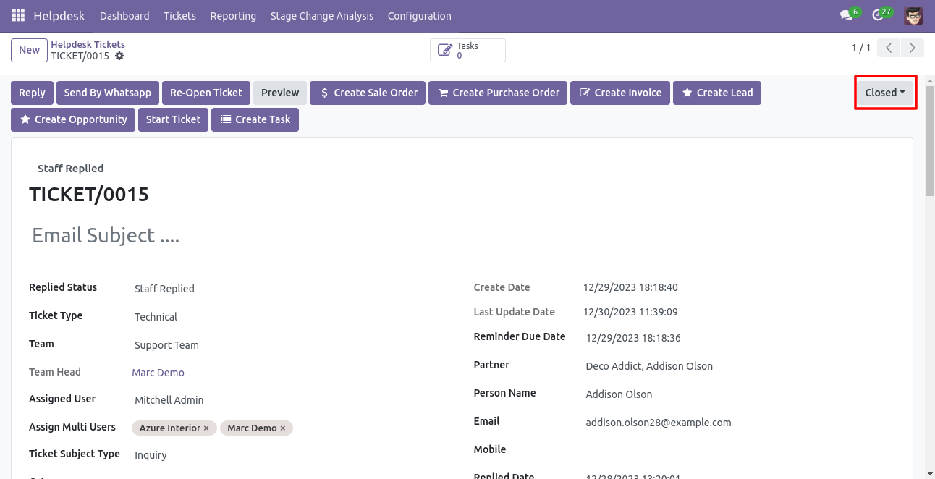The image size is (935, 479).
Task: Open the Closed stage dropdown
Action: coord(885,93)
